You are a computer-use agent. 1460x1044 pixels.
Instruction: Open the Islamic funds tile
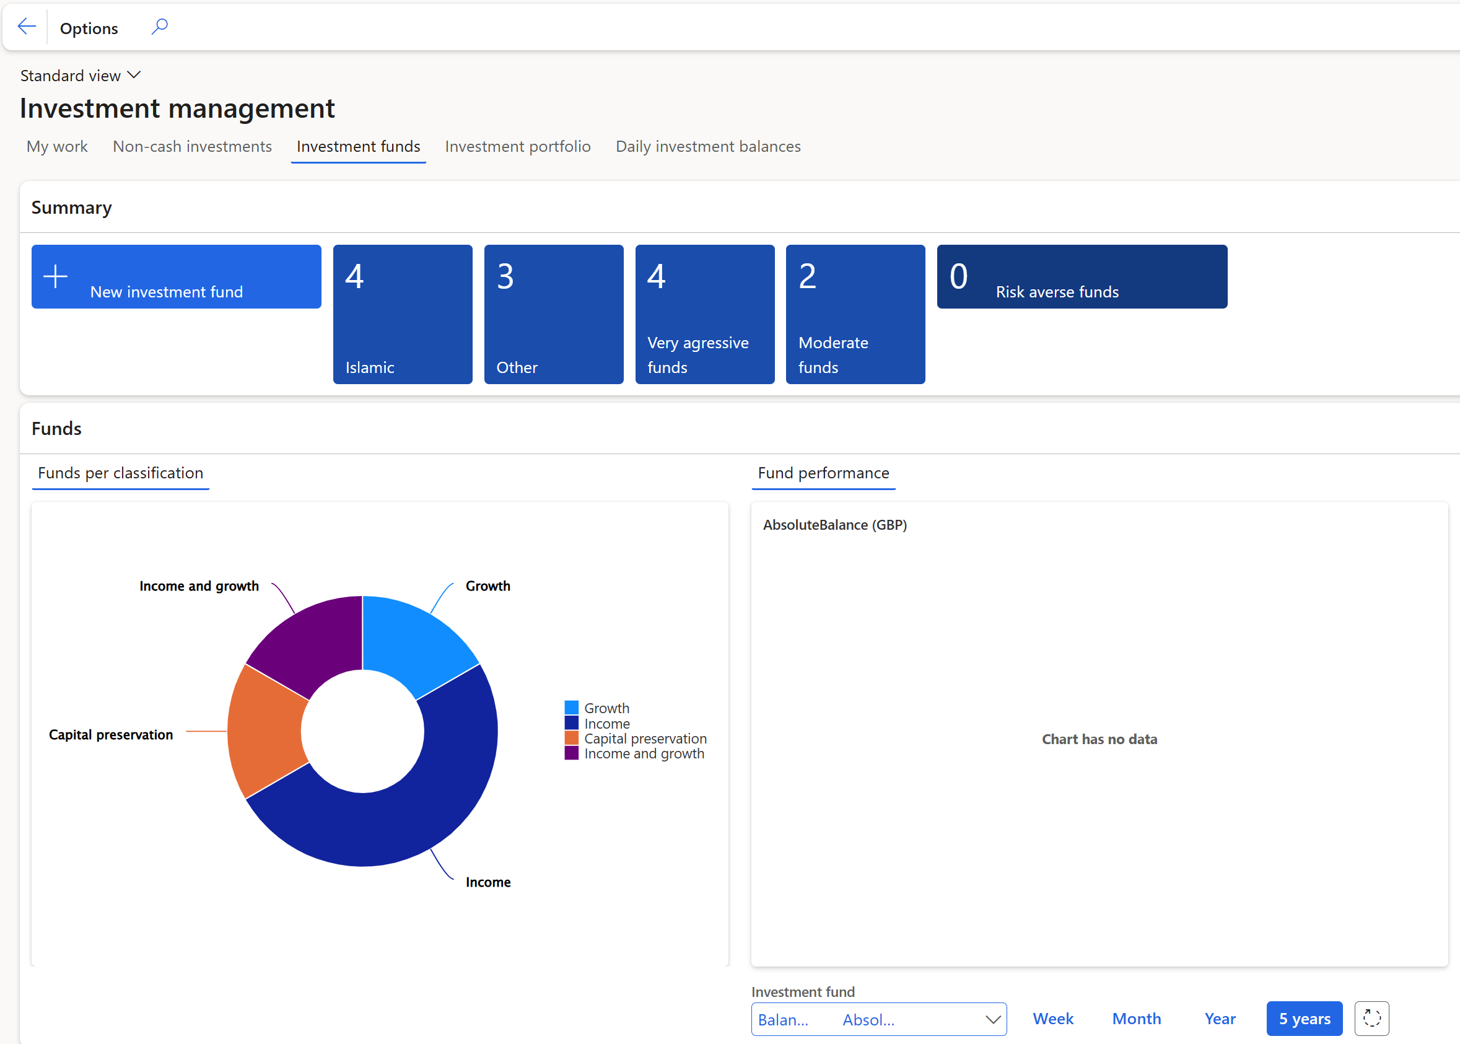pos(402,314)
